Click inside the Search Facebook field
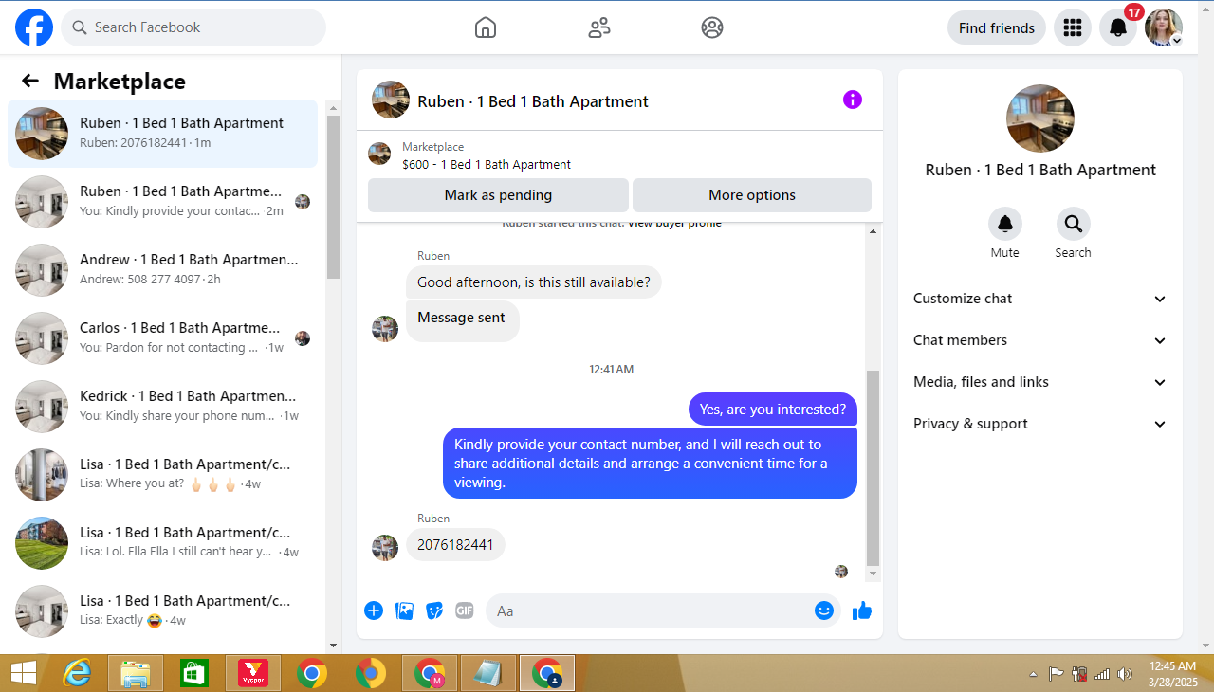Viewport: 1214px width, 692px height. click(x=193, y=27)
